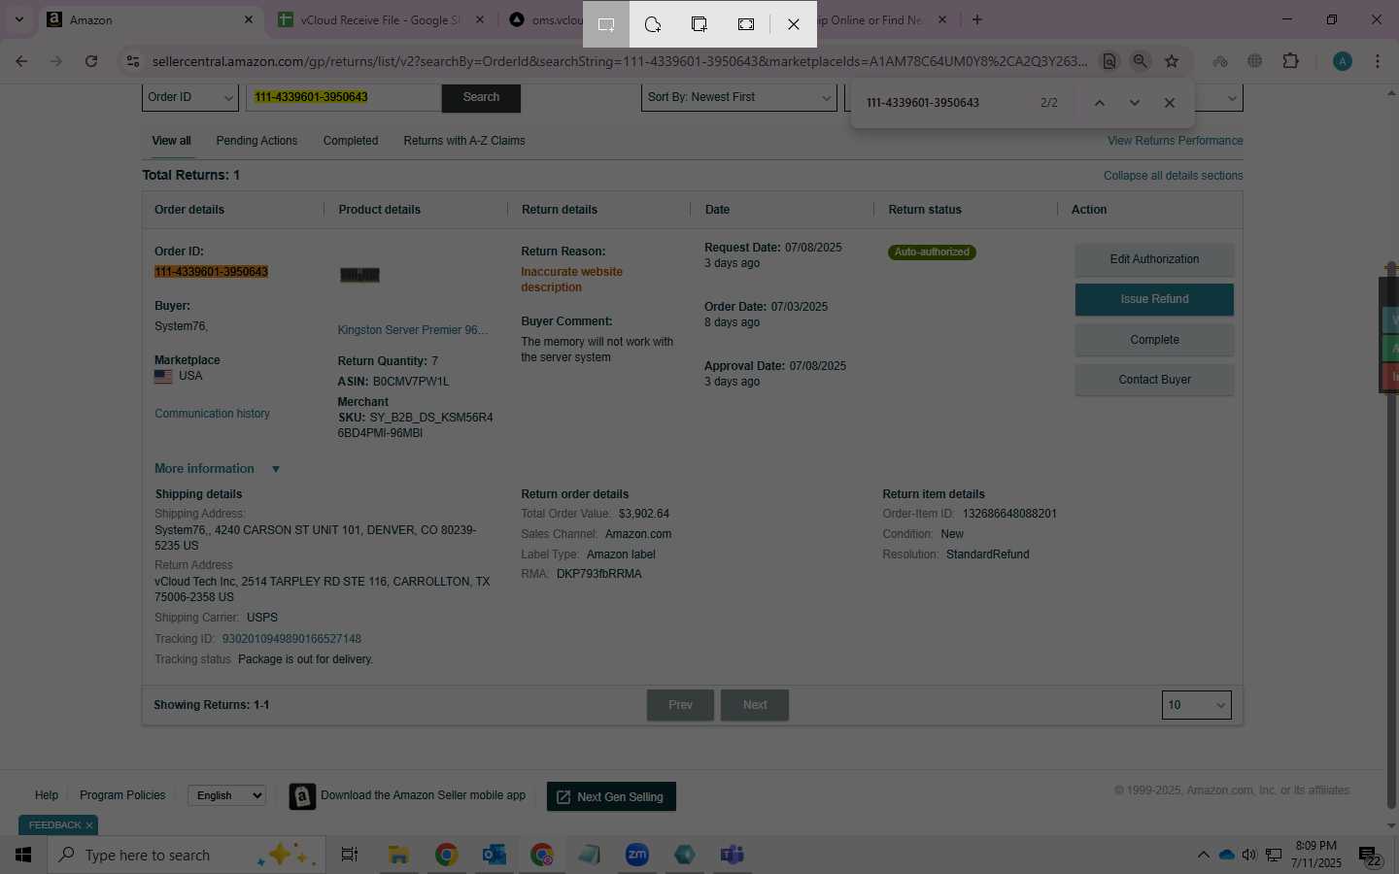Click Issue Refund button
The height and width of the screenshot is (874, 1399).
(1154, 299)
